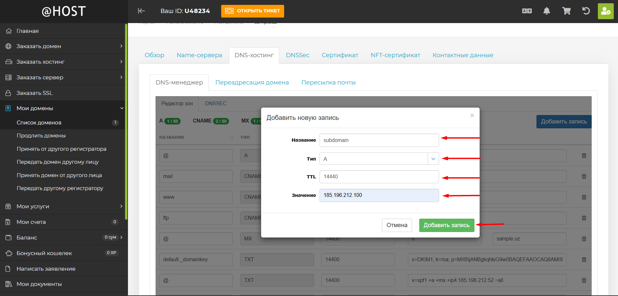618x296 pixels.
Task: Expand the Мои услуги submenu
Action: (121, 206)
